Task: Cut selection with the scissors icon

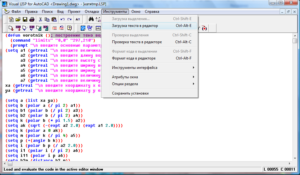Action: tap(40, 19)
